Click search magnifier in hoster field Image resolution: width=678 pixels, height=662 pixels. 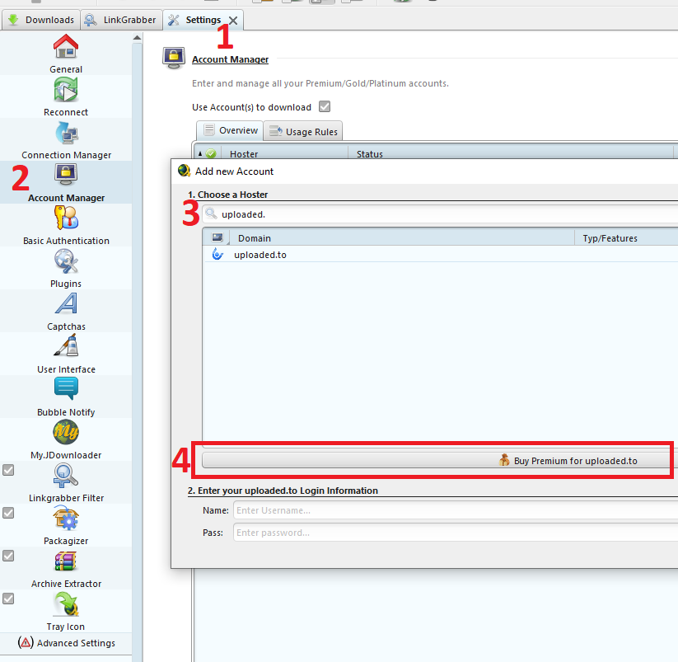(x=211, y=214)
